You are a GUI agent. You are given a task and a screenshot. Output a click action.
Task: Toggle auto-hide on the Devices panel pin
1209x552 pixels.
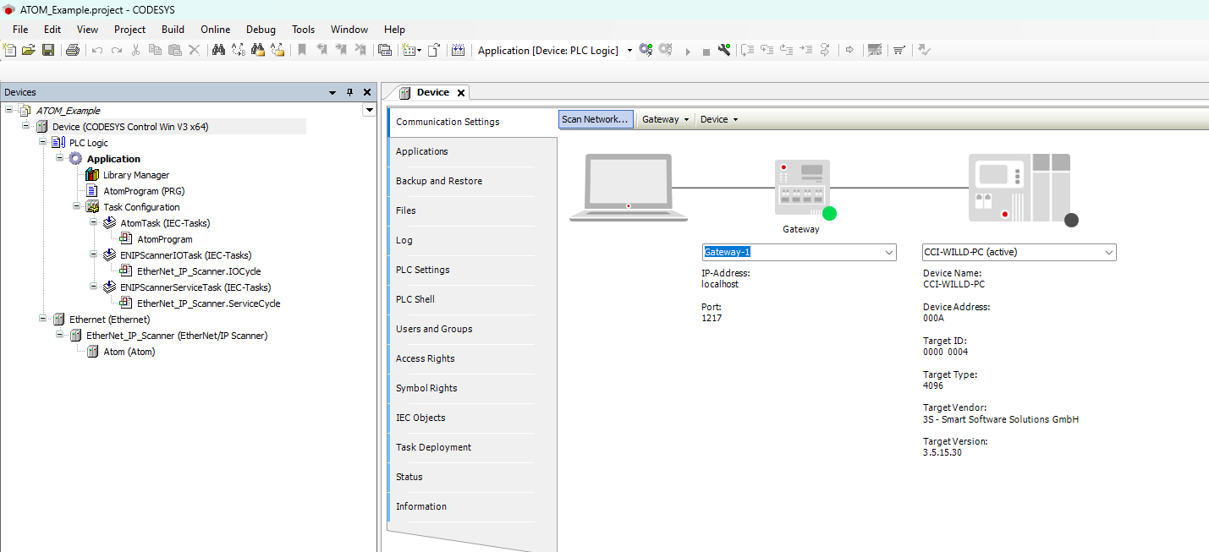click(x=349, y=91)
